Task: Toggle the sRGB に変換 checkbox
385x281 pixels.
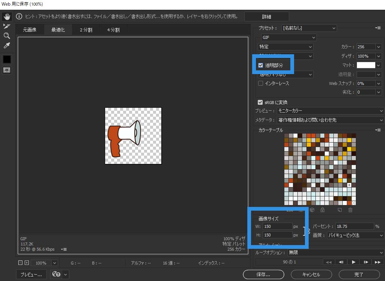Action: pyautogui.click(x=260, y=102)
